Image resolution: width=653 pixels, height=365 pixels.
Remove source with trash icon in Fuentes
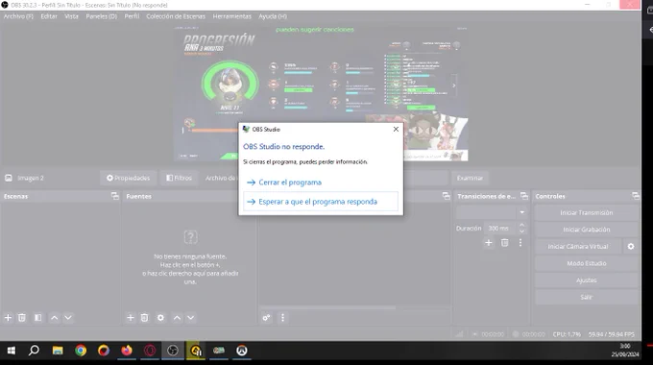[144, 318]
